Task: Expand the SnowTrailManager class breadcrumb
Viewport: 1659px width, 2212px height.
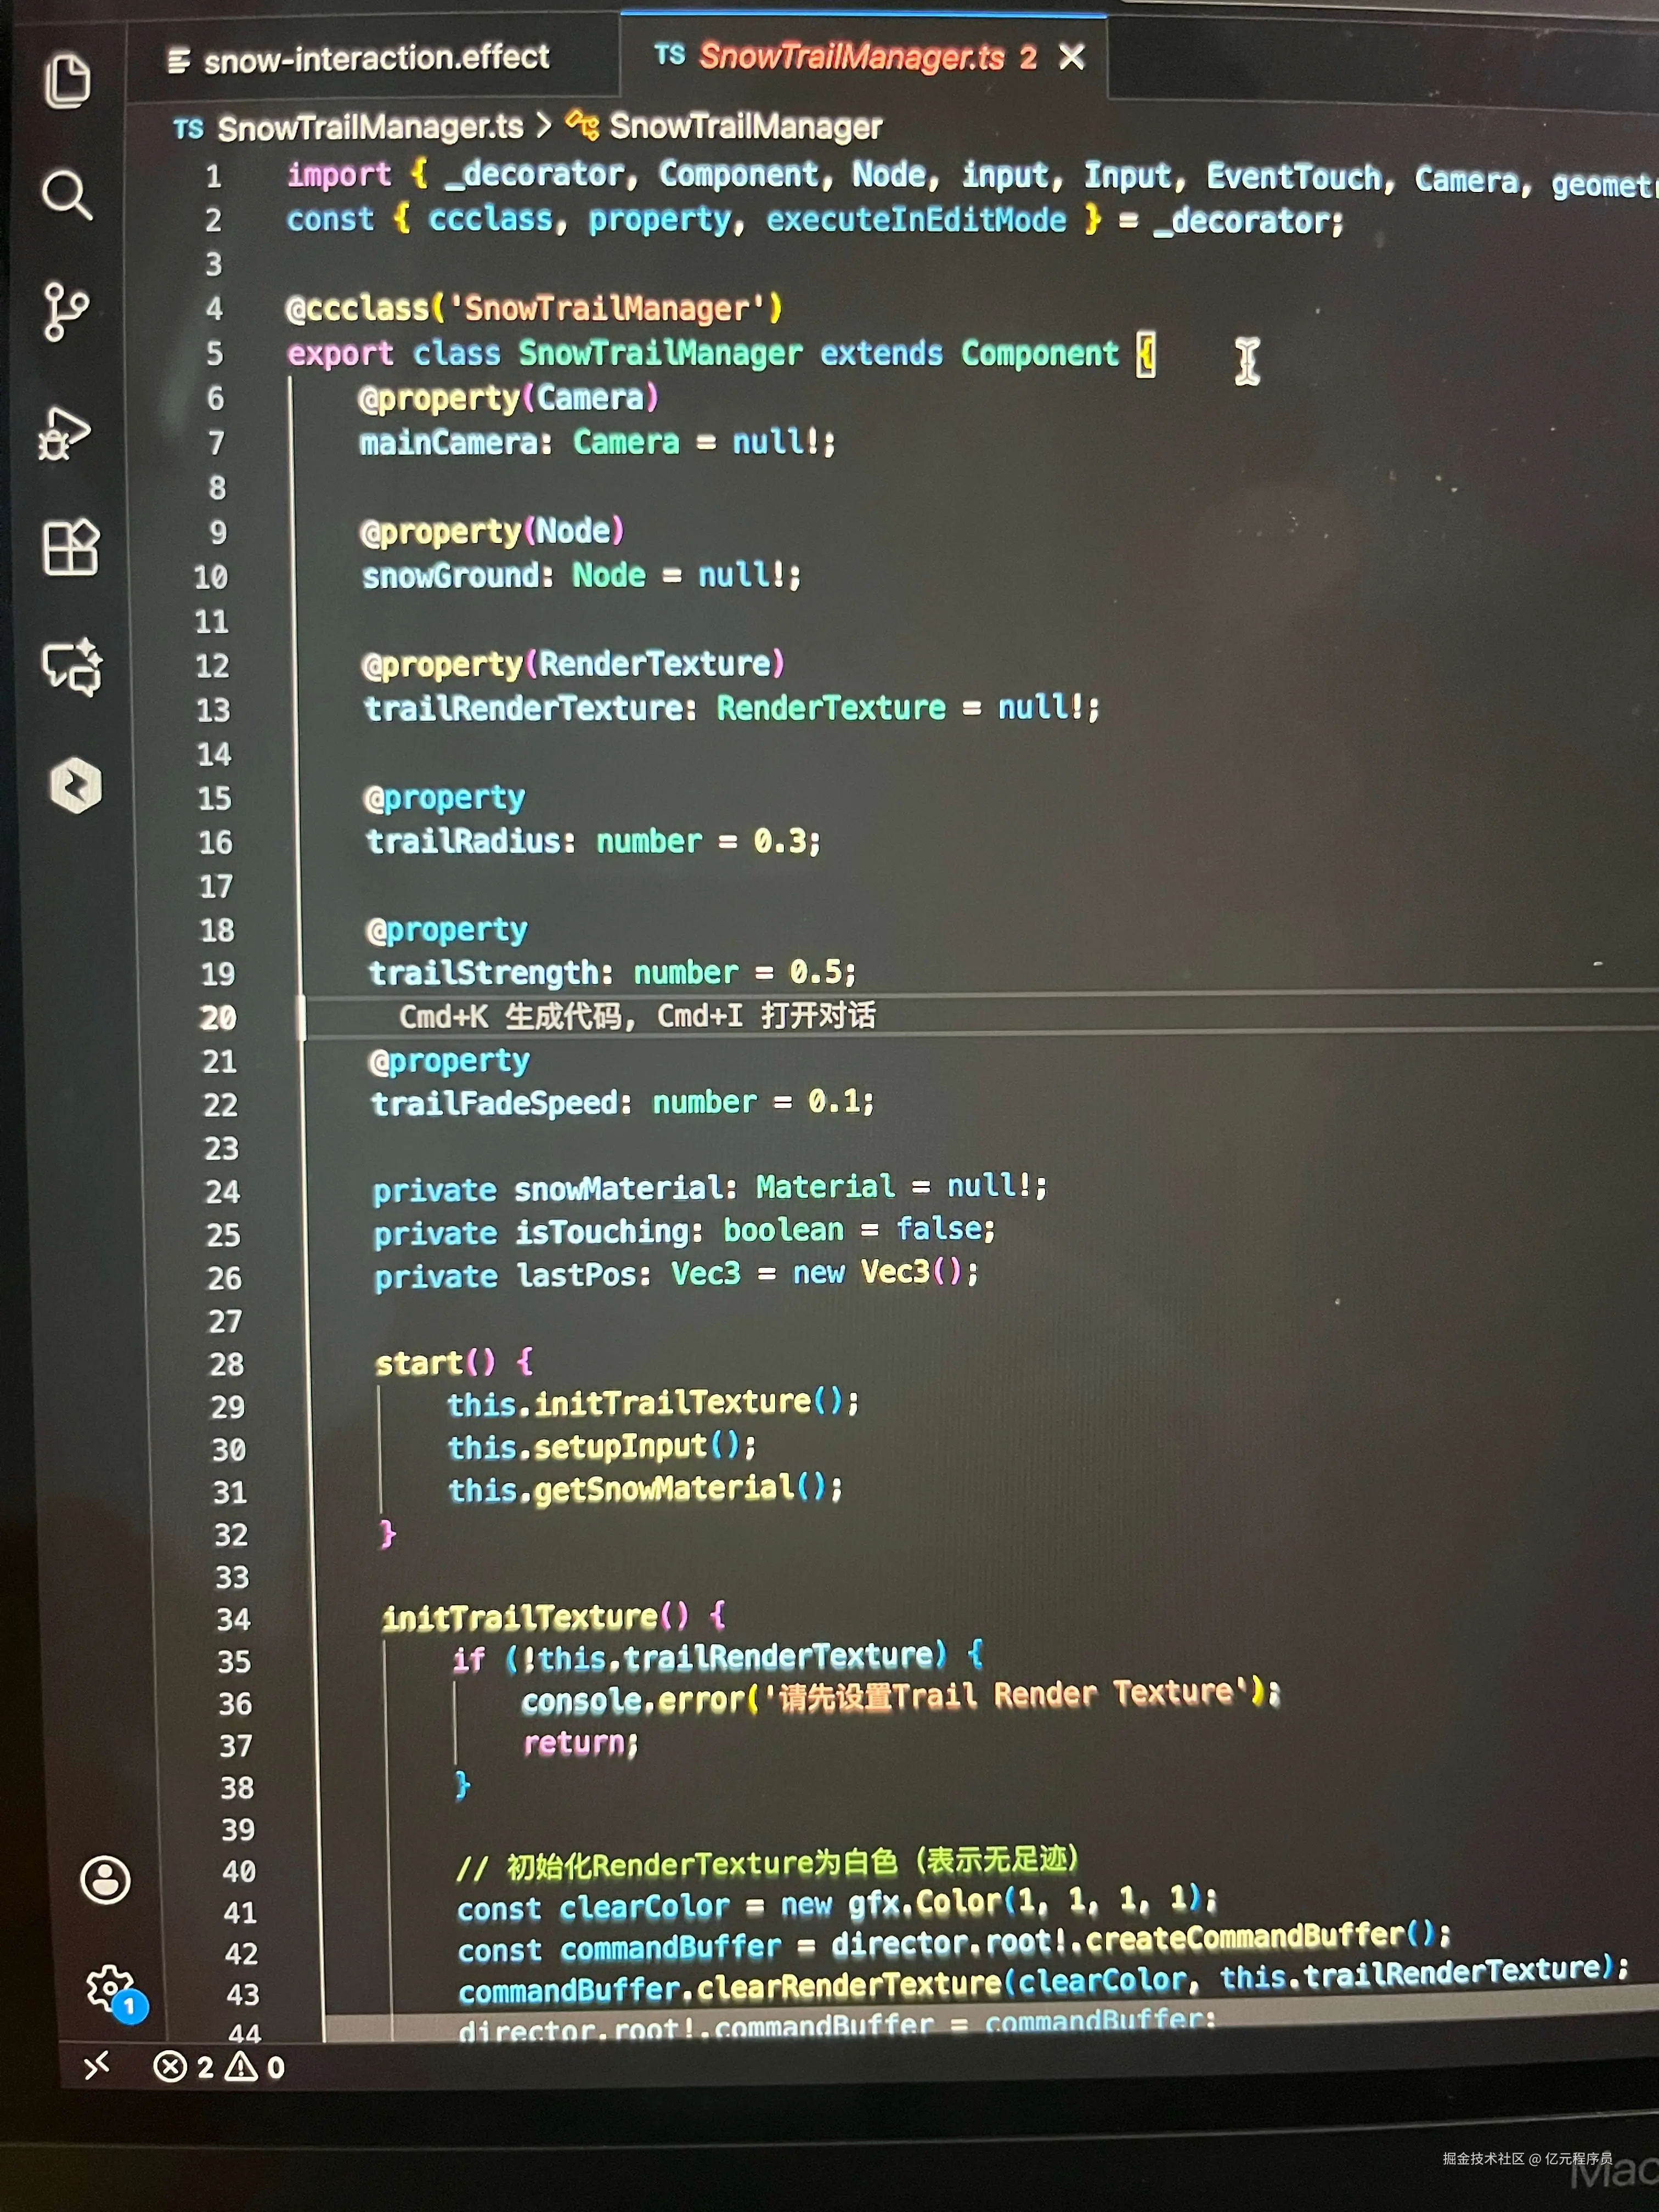Action: [x=745, y=127]
